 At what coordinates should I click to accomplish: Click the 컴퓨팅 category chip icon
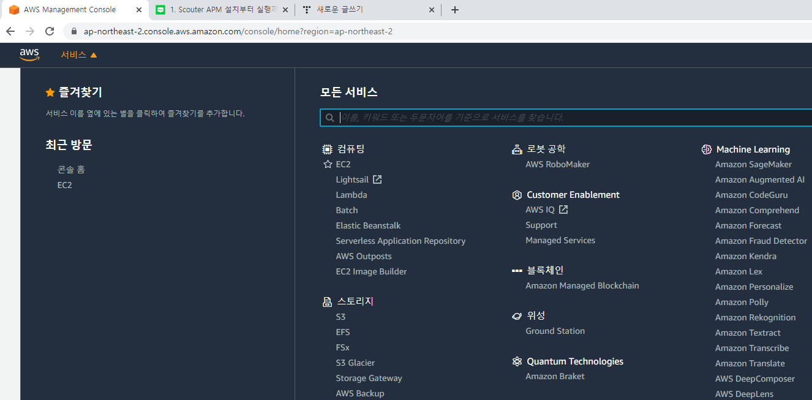[328, 149]
